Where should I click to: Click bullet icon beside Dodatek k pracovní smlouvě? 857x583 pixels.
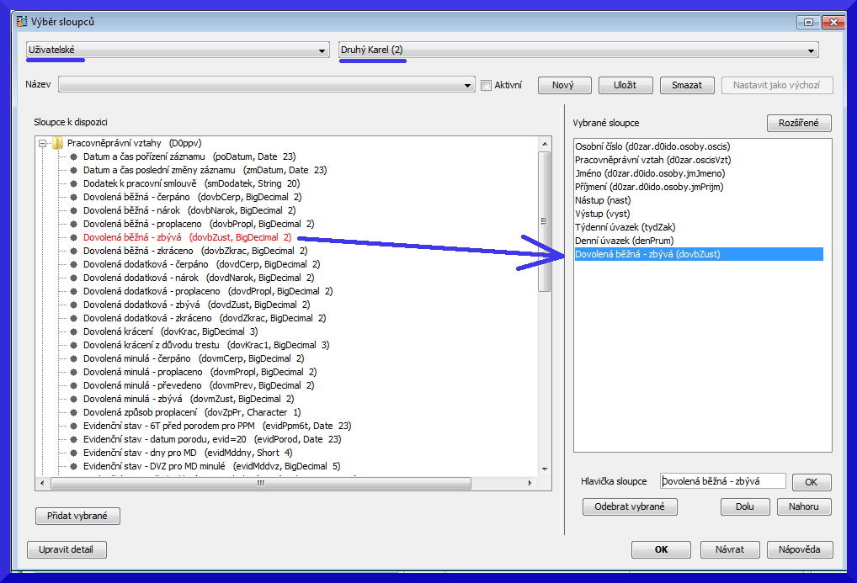[73, 183]
